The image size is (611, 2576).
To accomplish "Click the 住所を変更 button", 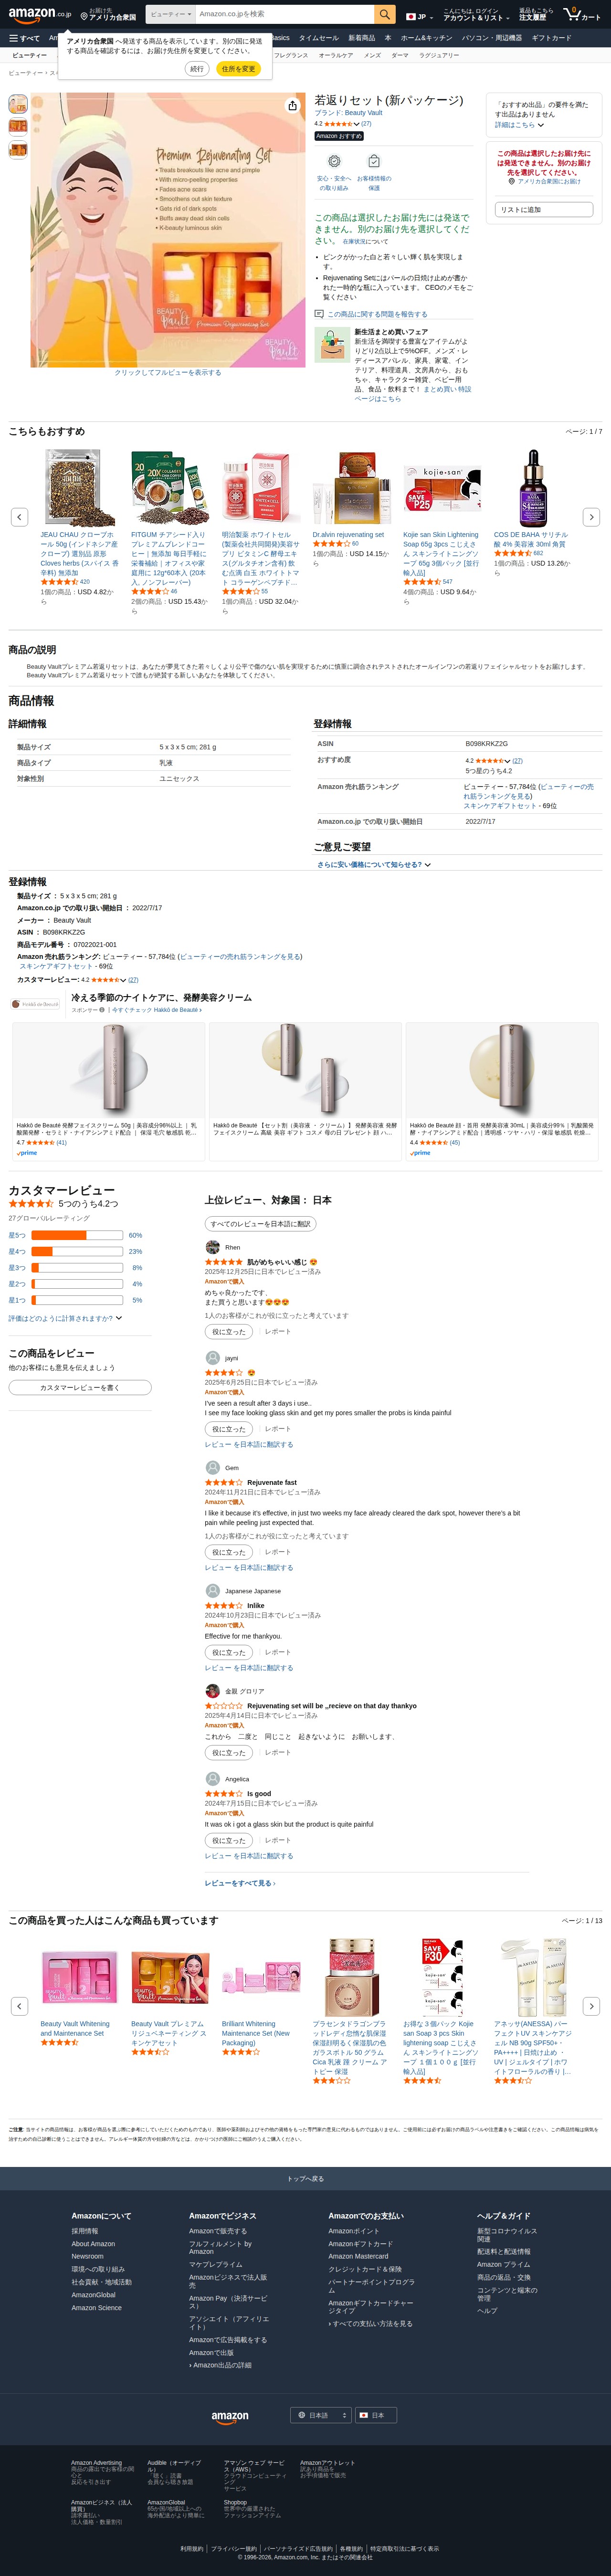I will coord(238,69).
